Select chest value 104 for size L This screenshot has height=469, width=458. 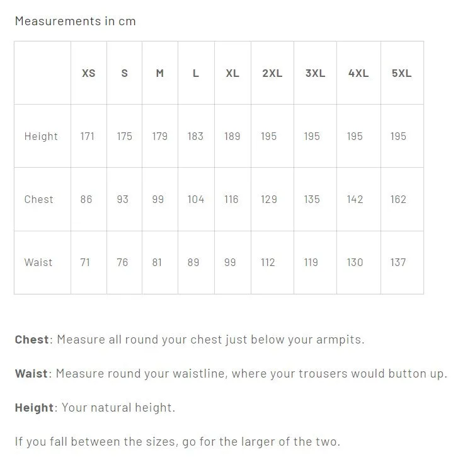point(196,199)
